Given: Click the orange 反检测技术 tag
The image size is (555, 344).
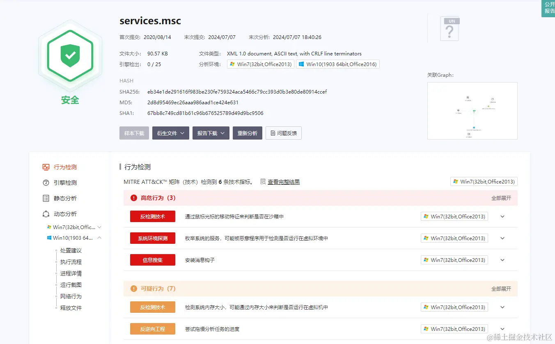Looking at the screenshot, I should coord(153,307).
